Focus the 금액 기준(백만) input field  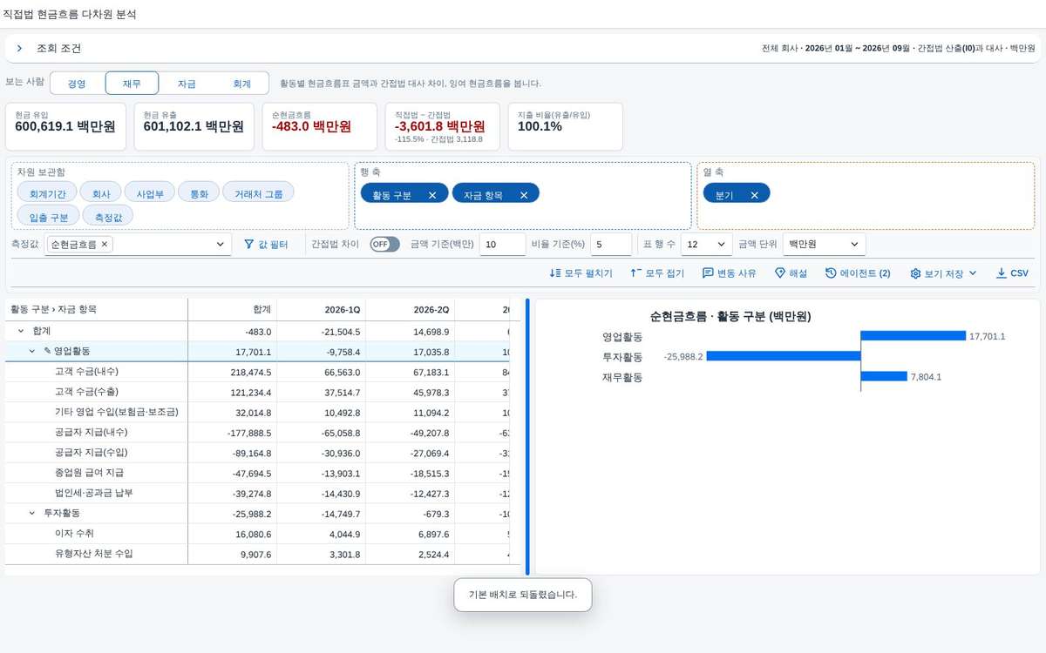[502, 245]
